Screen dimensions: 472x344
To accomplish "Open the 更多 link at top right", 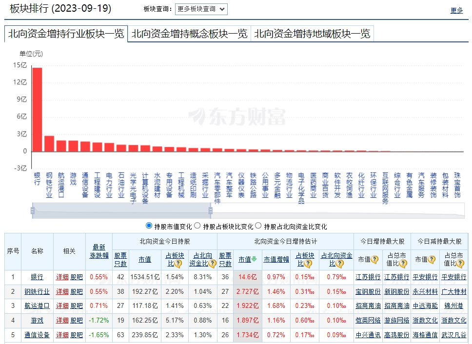I will coord(456,10).
